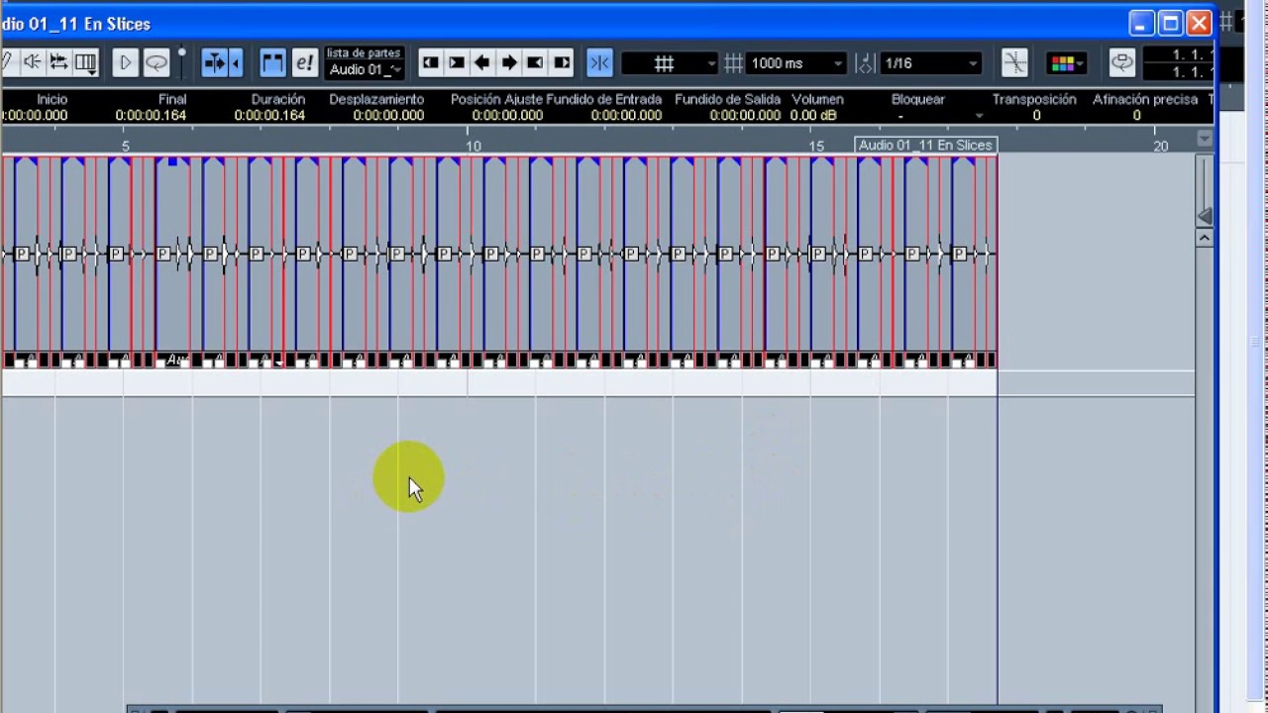Click the Fundido de Salida value

[745, 116]
